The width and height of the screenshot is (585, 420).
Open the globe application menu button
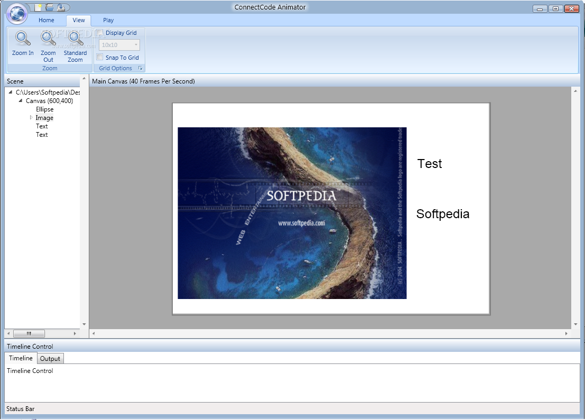click(17, 13)
